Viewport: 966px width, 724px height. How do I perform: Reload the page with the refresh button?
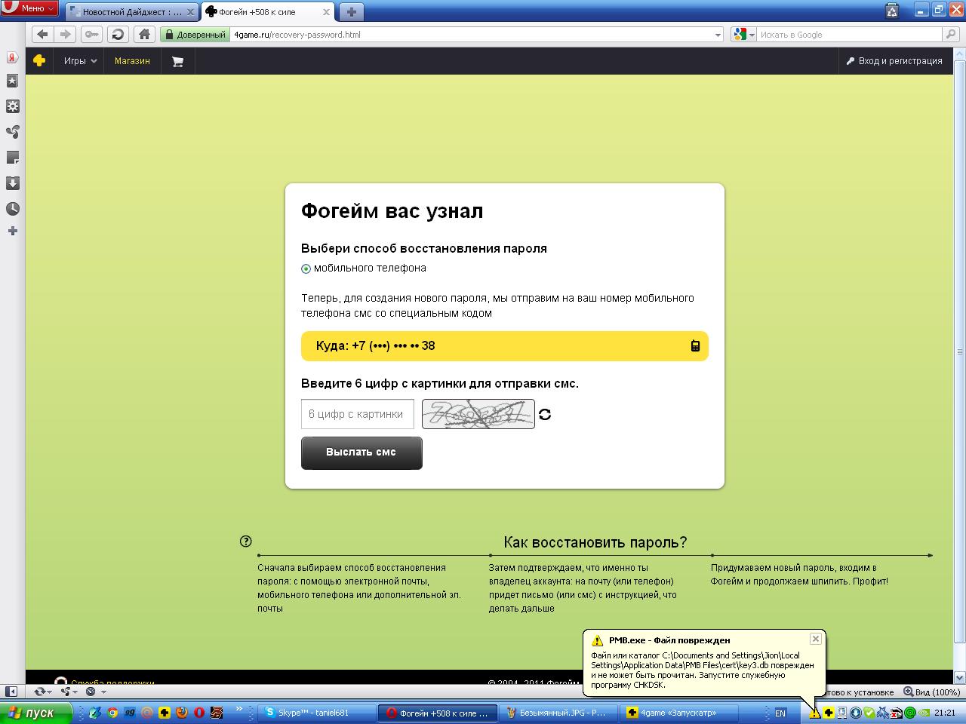(118, 34)
